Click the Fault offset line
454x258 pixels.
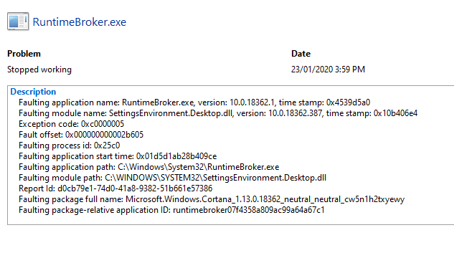pos(81,135)
